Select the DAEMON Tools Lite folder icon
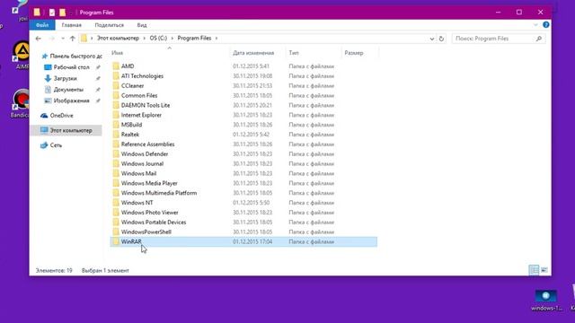Image resolution: width=575 pixels, height=323 pixels. pos(116,105)
